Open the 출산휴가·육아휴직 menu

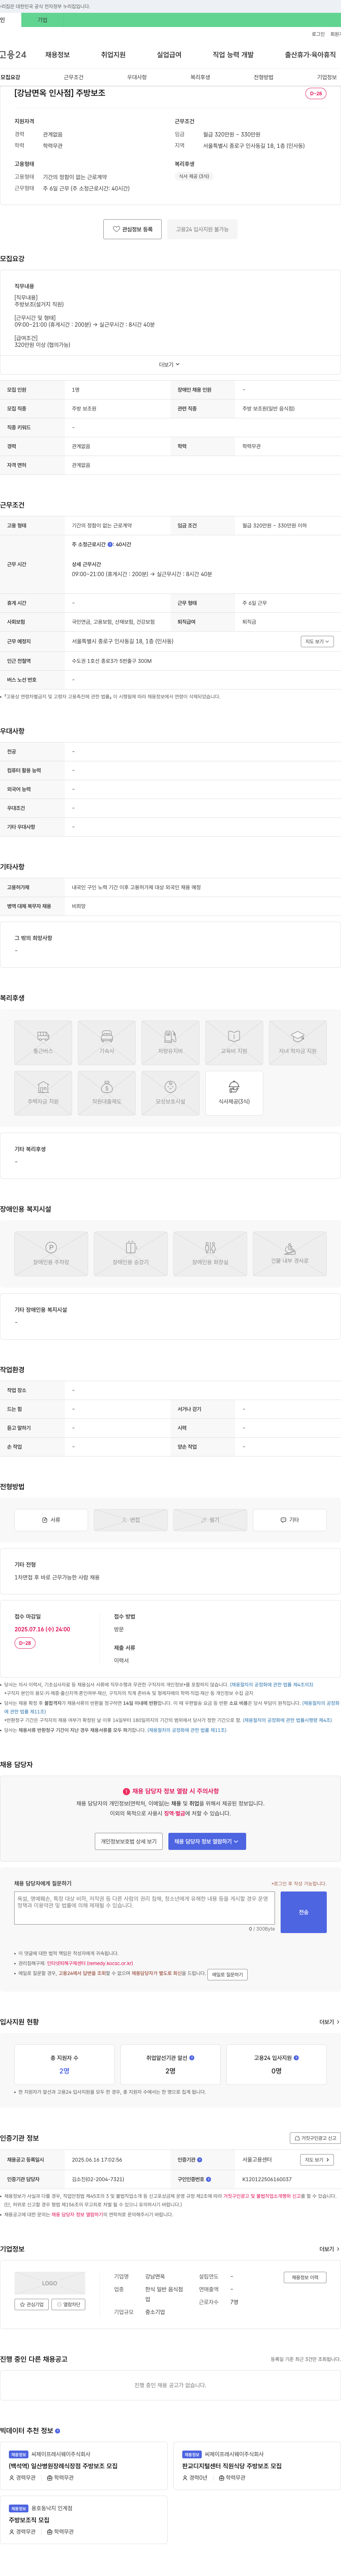(310, 55)
